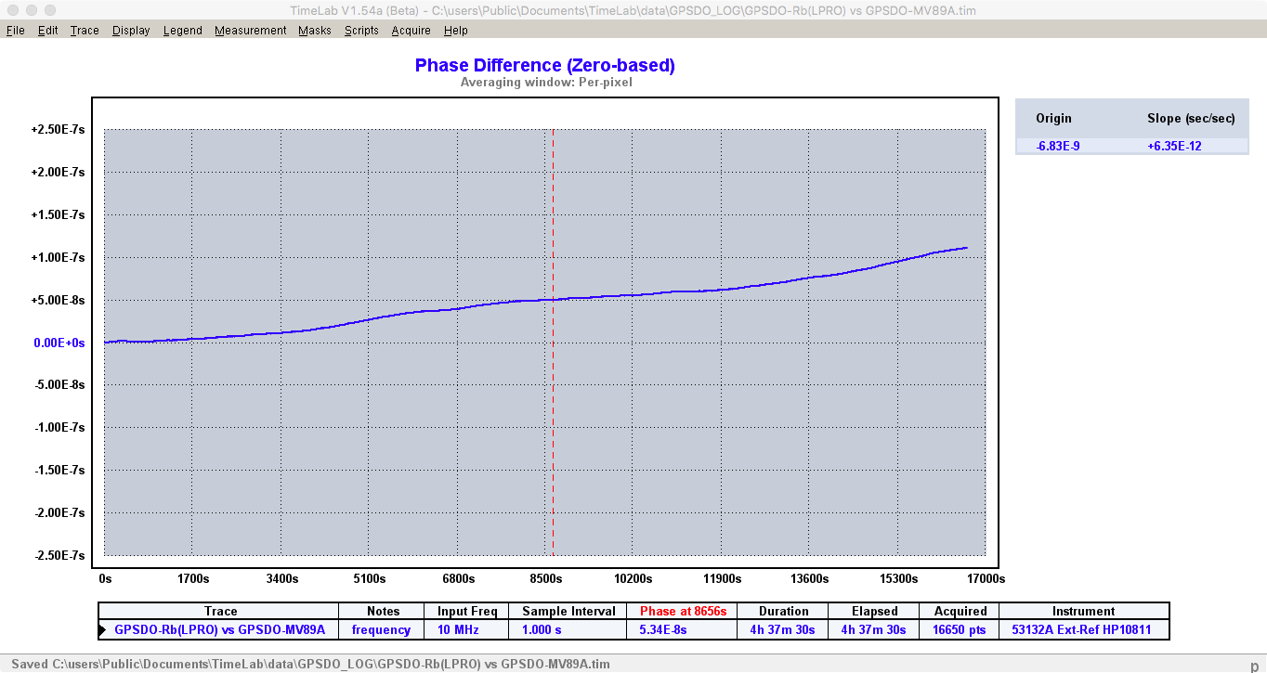Viewport: 1267px width, 673px height.
Task: Click the blue phase trace end near 16650s
Action: 965,248
